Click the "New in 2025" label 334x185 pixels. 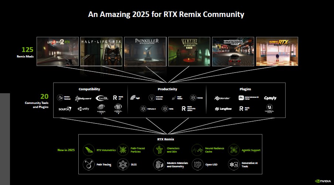[66, 150]
